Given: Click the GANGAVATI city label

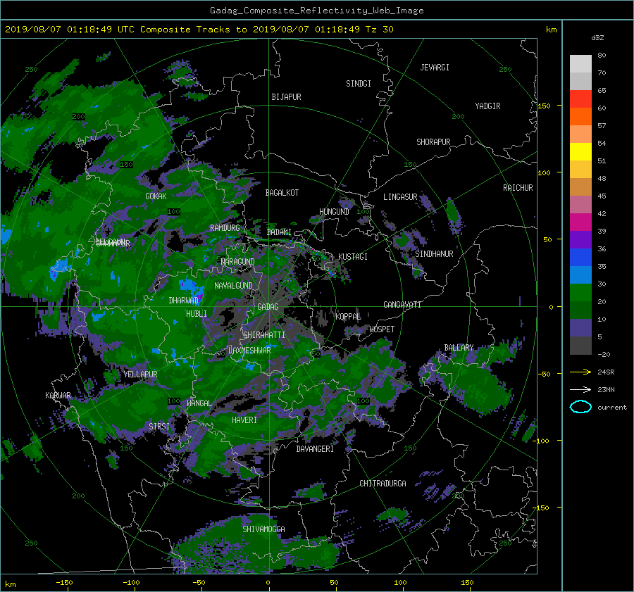Looking at the screenshot, I should pyautogui.click(x=402, y=304).
